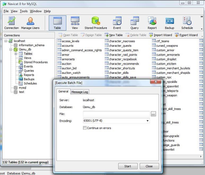Click the Start button
Viewport: 205px width, 175px height.
tap(128, 166)
